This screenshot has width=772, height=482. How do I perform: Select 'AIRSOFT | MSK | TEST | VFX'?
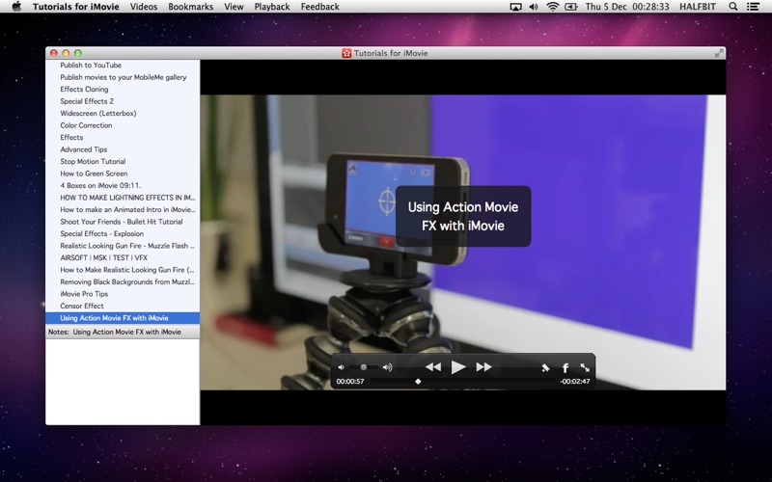pyautogui.click(x=123, y=257)
